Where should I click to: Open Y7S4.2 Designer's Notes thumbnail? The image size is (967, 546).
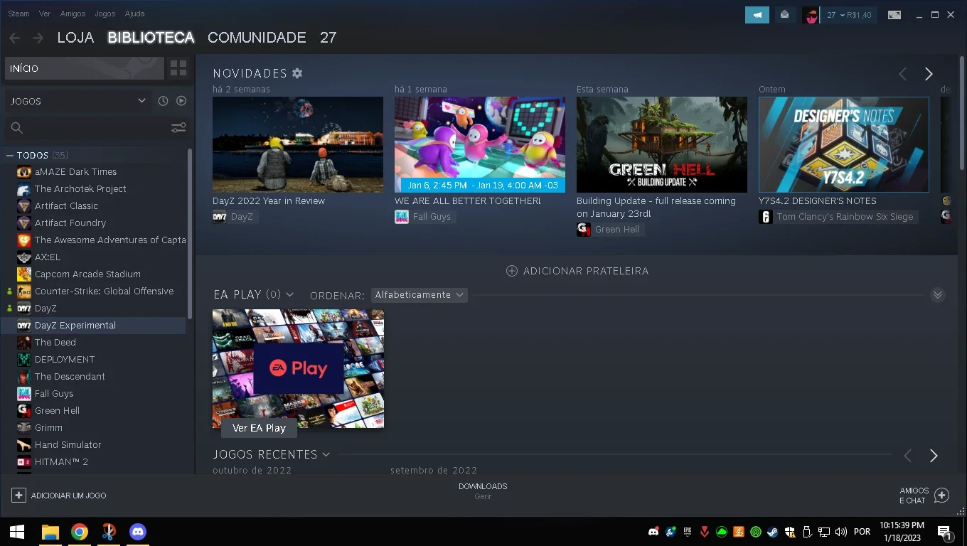pos(844,144)
